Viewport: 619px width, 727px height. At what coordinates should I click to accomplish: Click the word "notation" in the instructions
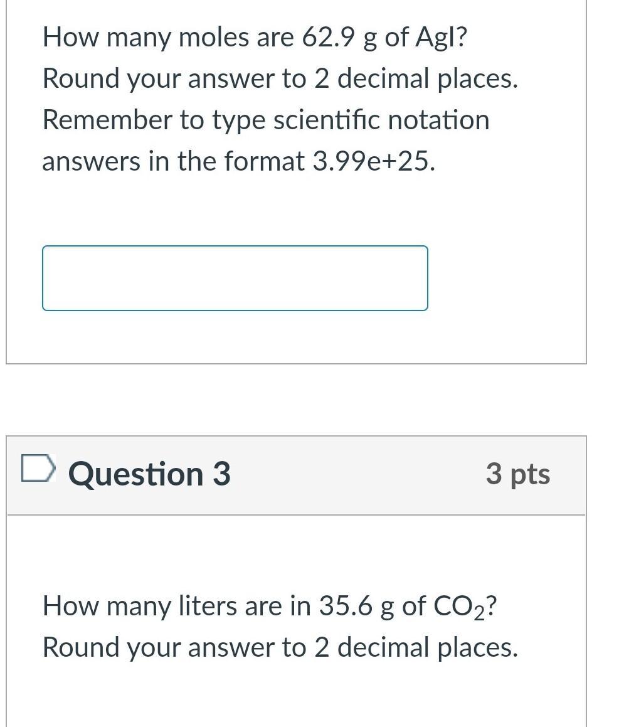click(x=438, y=120)
